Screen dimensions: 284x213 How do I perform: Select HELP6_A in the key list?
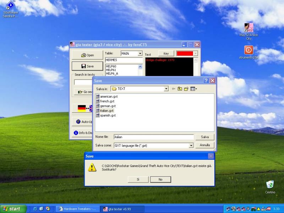pos(112,73)
